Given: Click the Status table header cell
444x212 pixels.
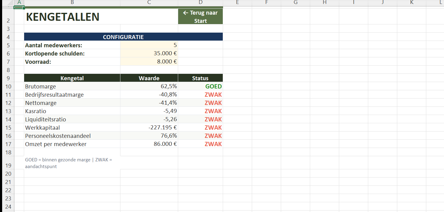Looking at the screenshot, I should click(200, 78).
